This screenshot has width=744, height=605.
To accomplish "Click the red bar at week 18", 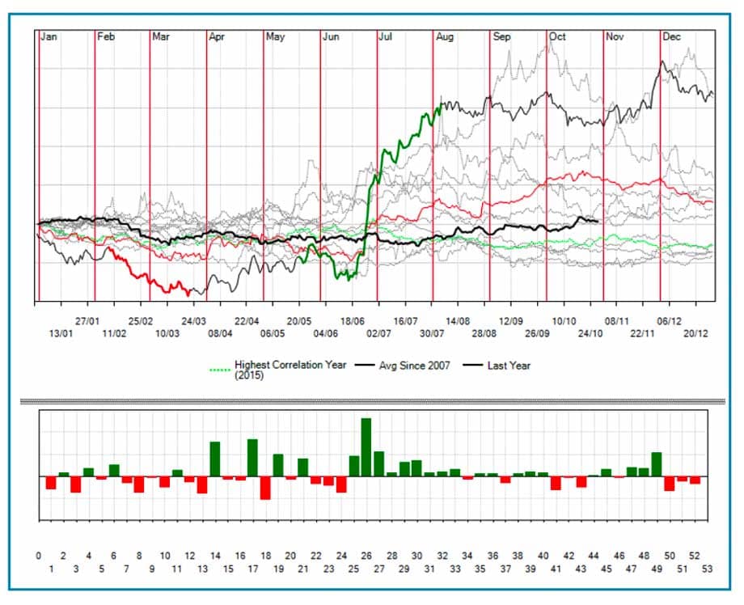I will coord(265,487).
